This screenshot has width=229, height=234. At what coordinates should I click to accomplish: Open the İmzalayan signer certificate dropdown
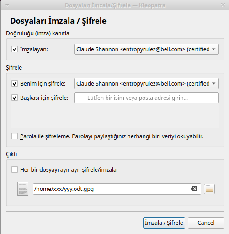pos(146,49)
